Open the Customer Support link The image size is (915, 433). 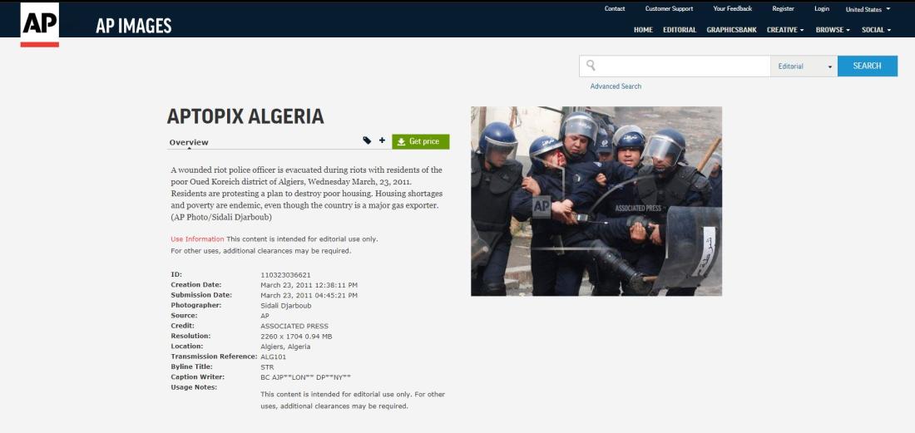(x=670, y=9)
